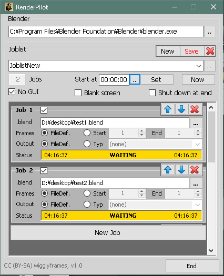Move Job 1 up with blue arrow
Viewport: 224px width, 276px height.
pos(168,109)
